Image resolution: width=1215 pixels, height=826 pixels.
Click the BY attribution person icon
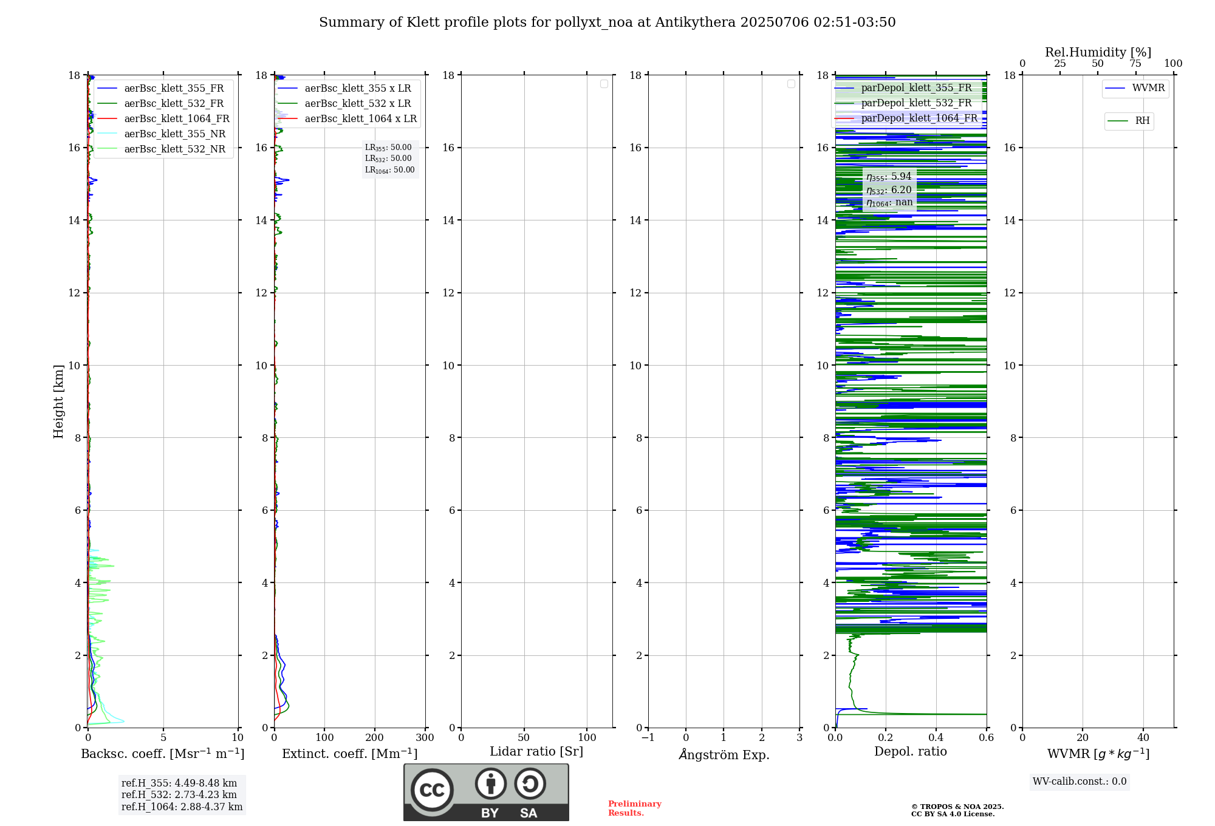pyautogui.click(x=491, y=783)
